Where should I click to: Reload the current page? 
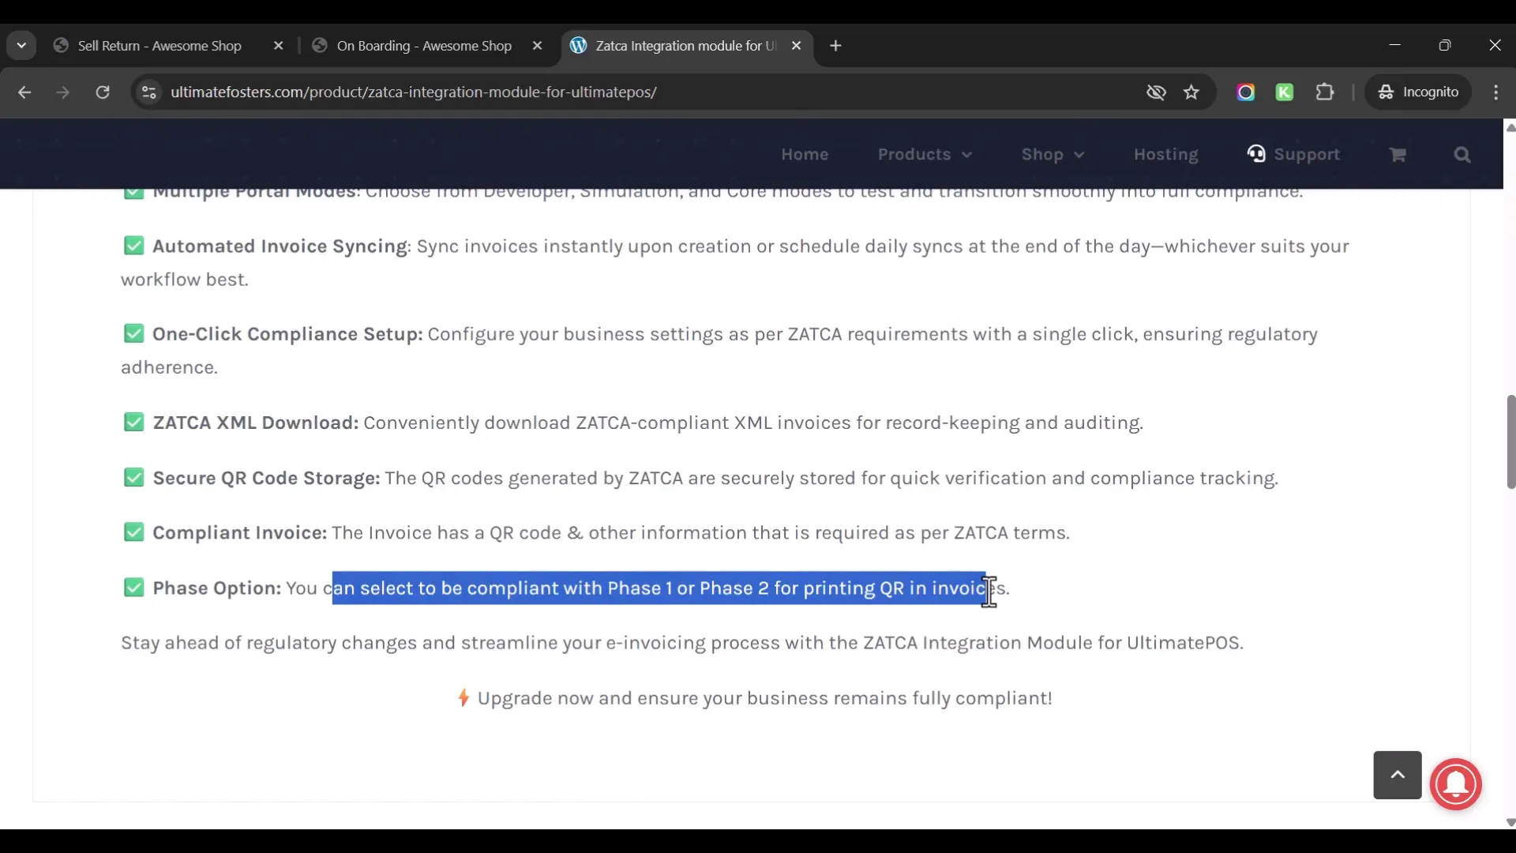point(103,92)
